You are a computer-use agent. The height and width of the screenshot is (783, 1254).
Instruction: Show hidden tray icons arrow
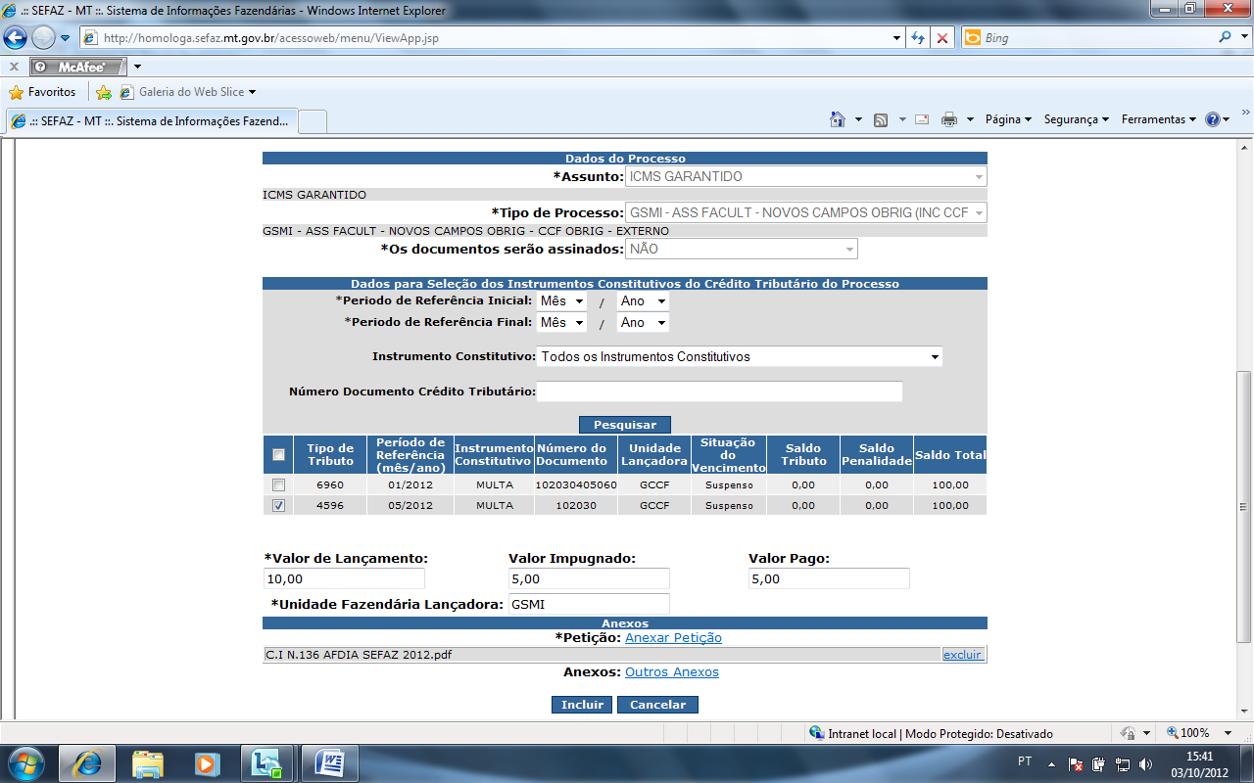pos(1052,763)
